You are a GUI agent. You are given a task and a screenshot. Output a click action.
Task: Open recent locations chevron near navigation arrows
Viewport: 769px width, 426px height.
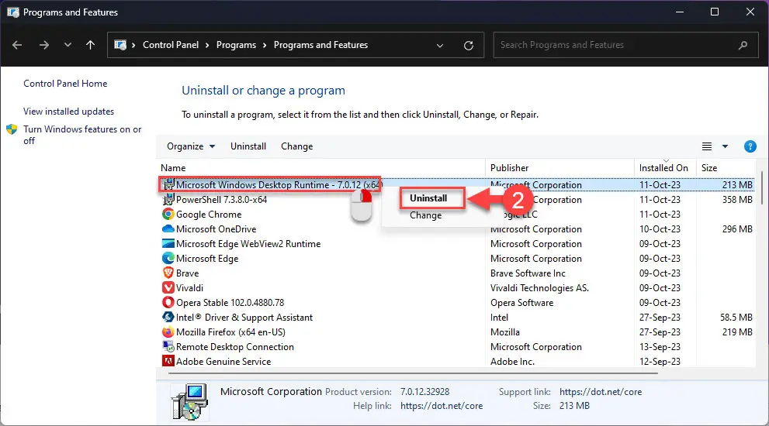[x=68, y=45]
